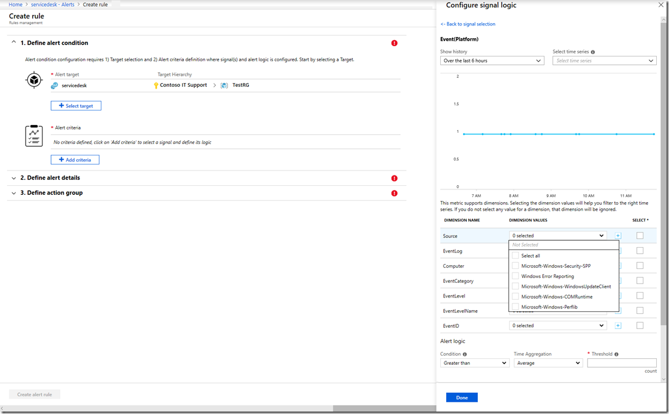Click the error icon beside Define action group

[x=394, y=194]
